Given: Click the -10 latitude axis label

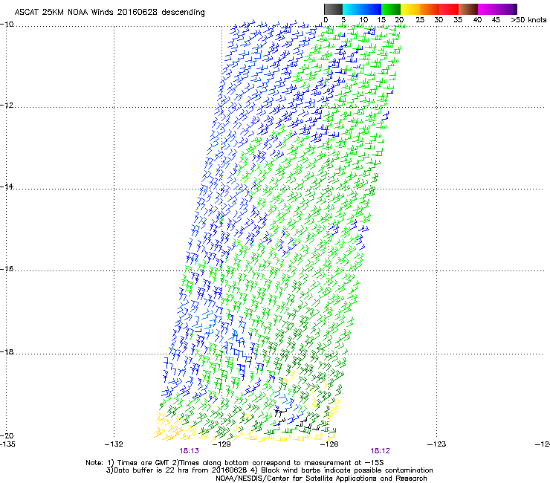Looking at the screenshot, I should click(7, 25).
